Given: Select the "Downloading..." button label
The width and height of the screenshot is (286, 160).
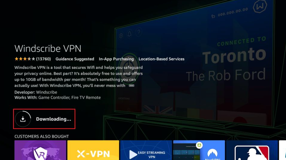Looking at the screenshot, I should (53, 119).
